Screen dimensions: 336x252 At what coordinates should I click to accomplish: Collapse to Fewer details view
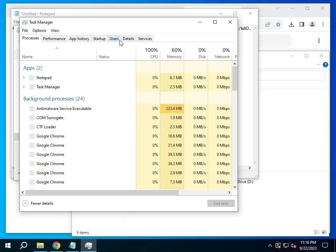[38, 203]
